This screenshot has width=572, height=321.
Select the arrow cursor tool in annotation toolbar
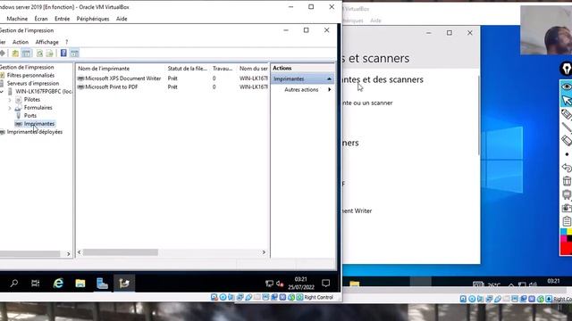[567, 101]
